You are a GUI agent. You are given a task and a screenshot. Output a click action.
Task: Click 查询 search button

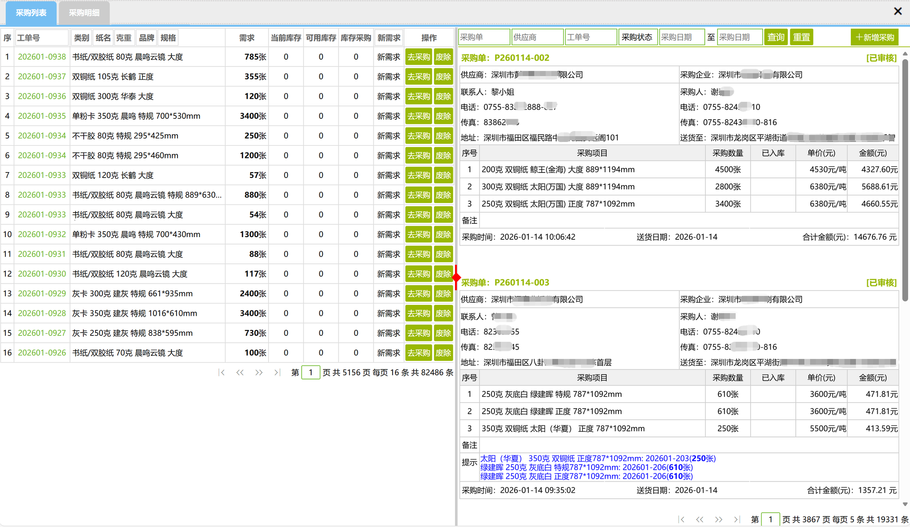(x=776, y=37)
